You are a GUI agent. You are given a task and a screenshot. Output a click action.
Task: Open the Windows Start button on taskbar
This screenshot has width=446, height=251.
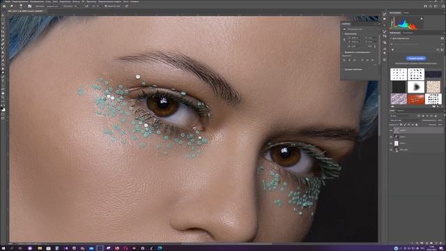3,248
